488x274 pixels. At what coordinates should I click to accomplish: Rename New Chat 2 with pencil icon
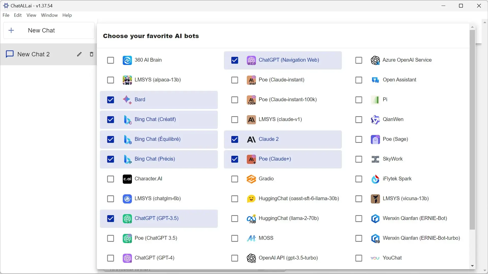pos(79,54)
